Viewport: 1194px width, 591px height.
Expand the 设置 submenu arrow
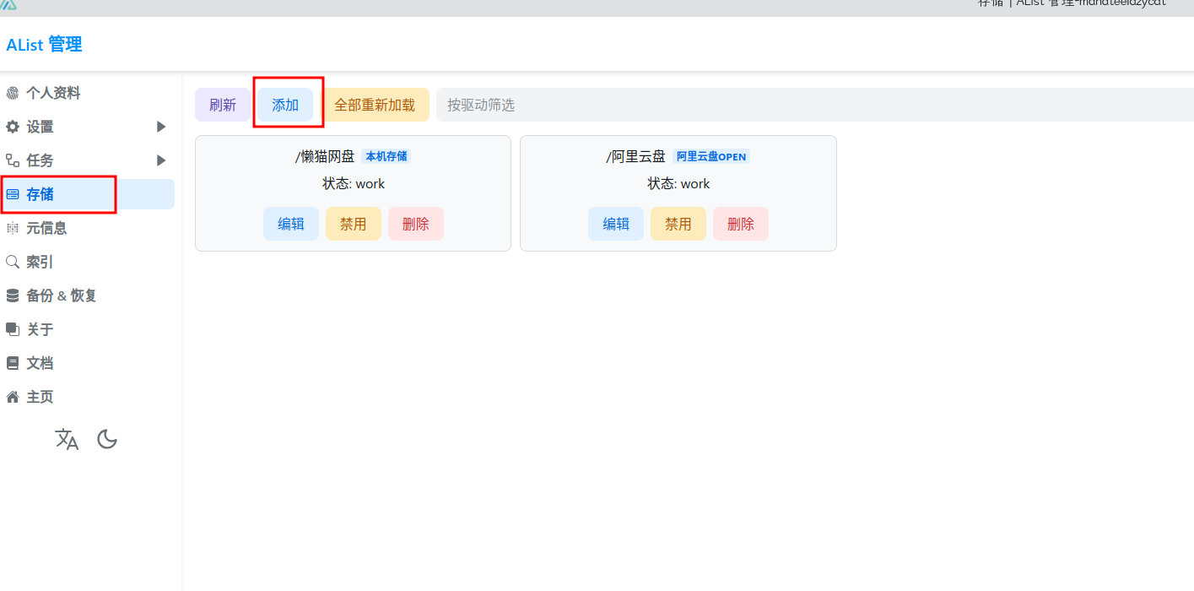pyautogui.click(x=161, y=127)
